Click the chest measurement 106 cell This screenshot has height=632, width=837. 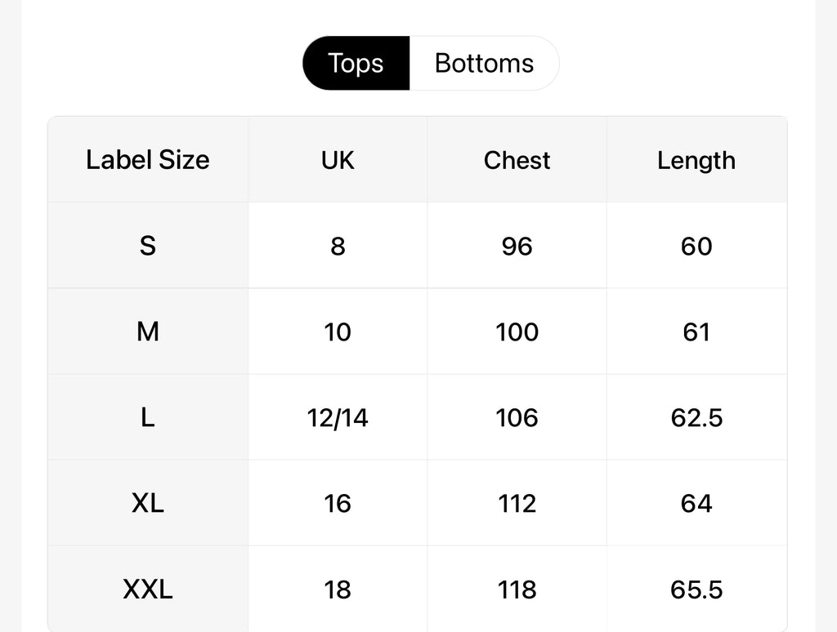[x=517, y=417]
